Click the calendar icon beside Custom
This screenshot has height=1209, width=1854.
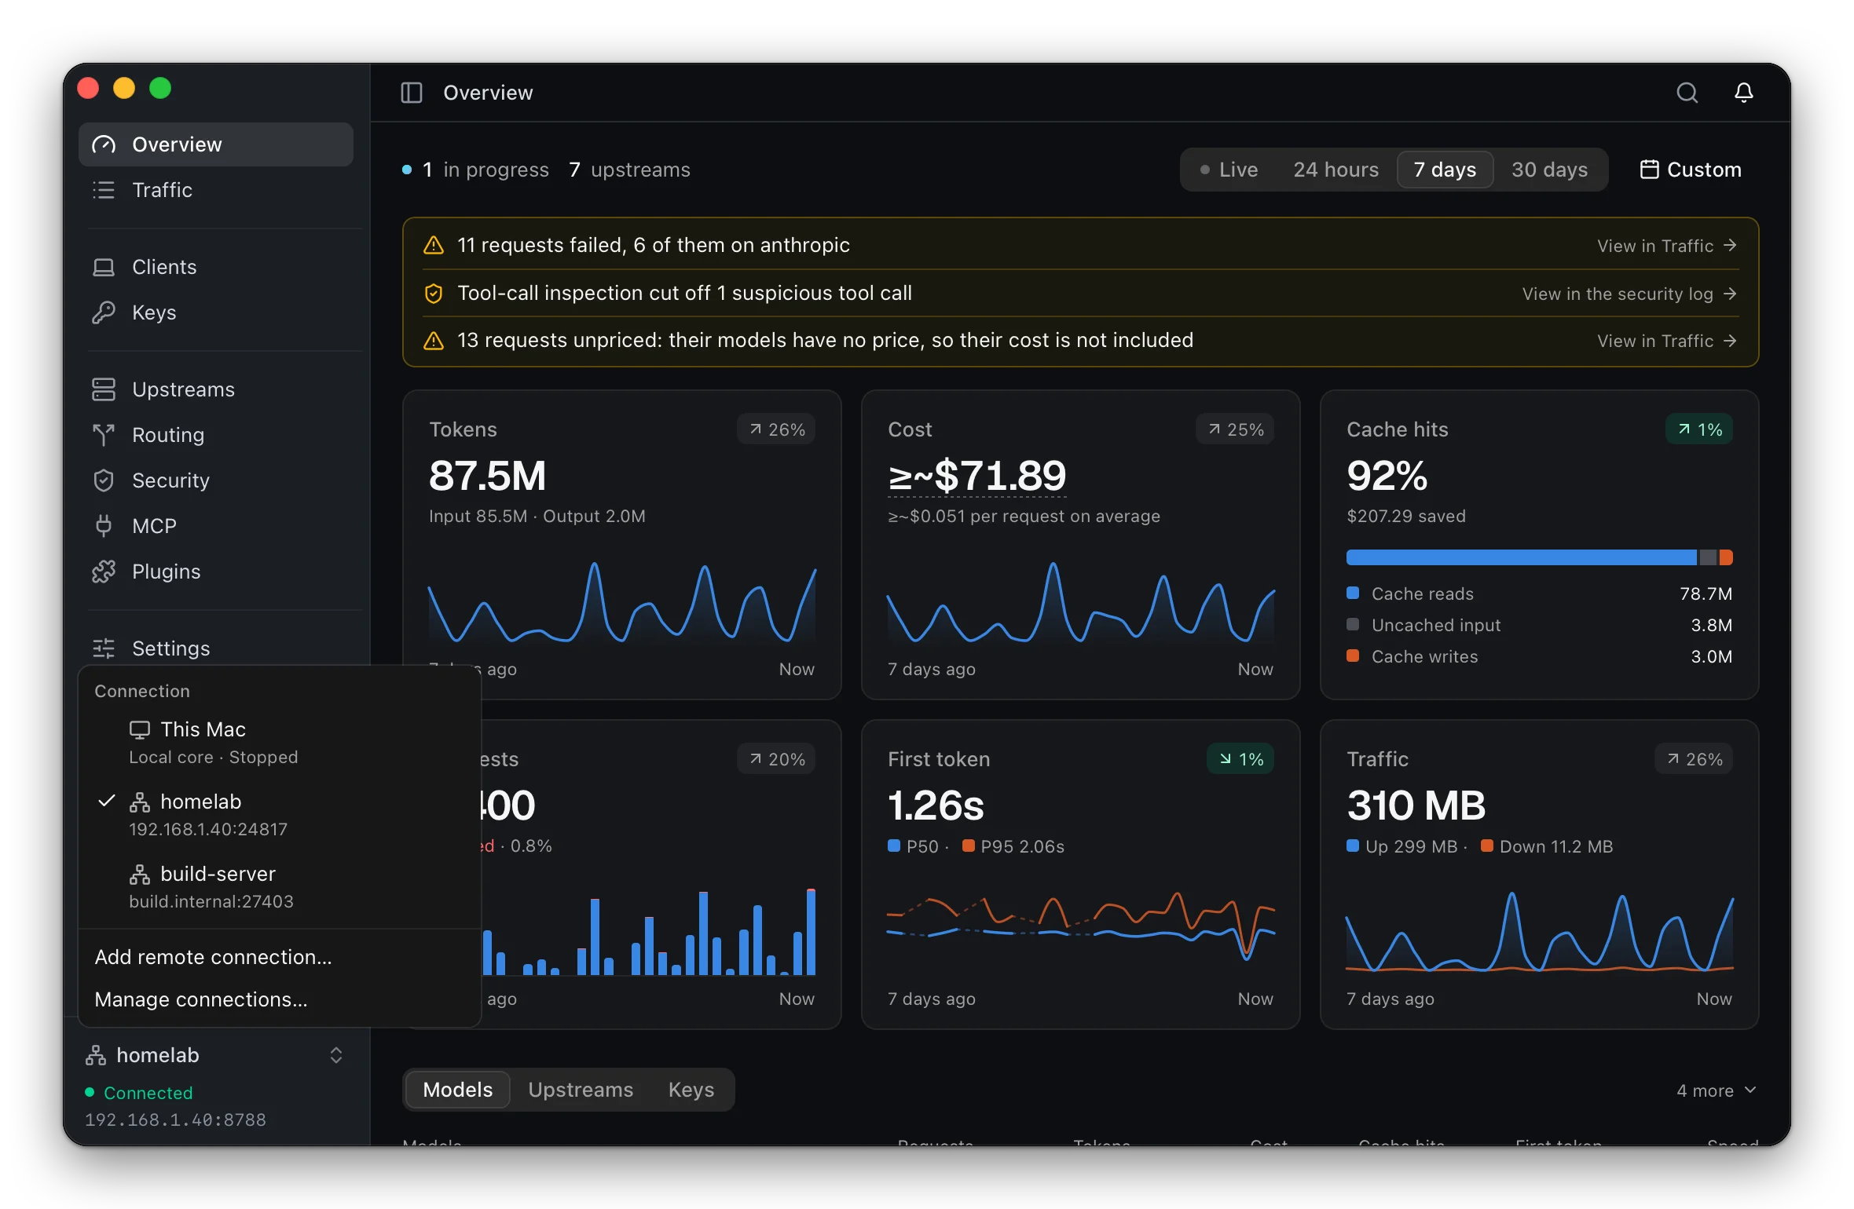tap(1649, 170)
